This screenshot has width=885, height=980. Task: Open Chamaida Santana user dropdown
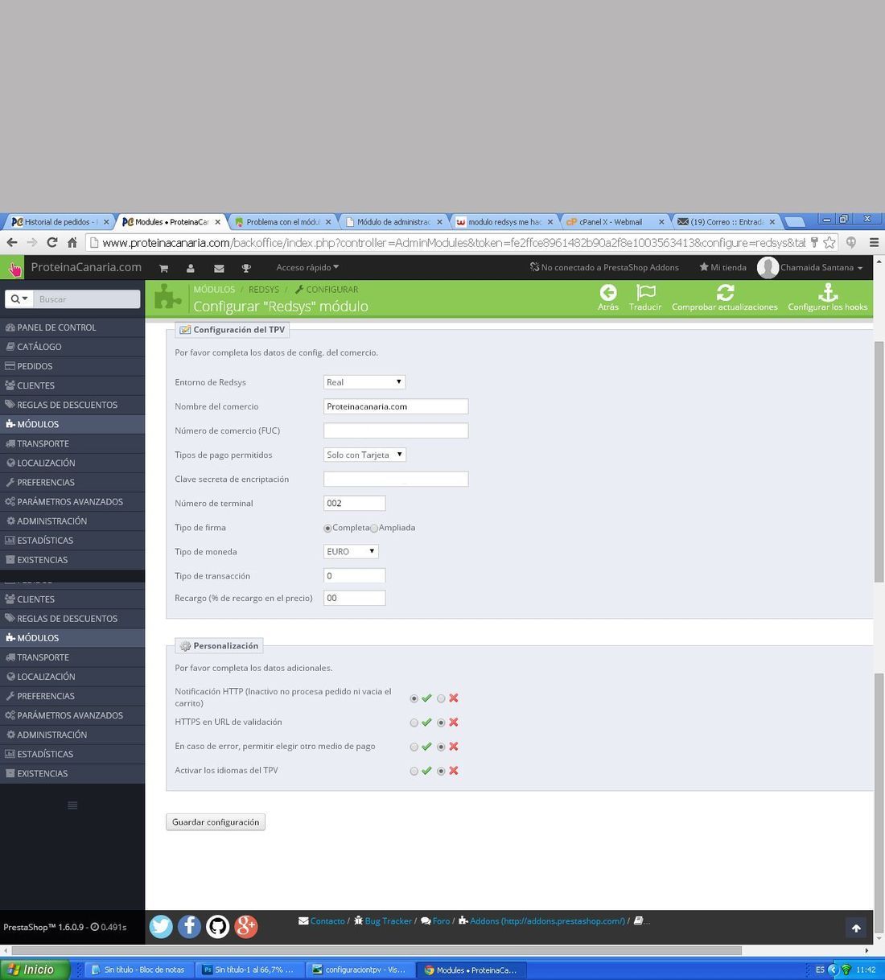[821, 267]
